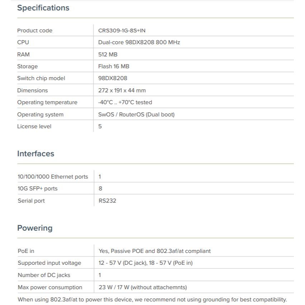Select the Flash 16 MB storage value
305x305 pixels.
pyautogui.click(x=114, y=66)
